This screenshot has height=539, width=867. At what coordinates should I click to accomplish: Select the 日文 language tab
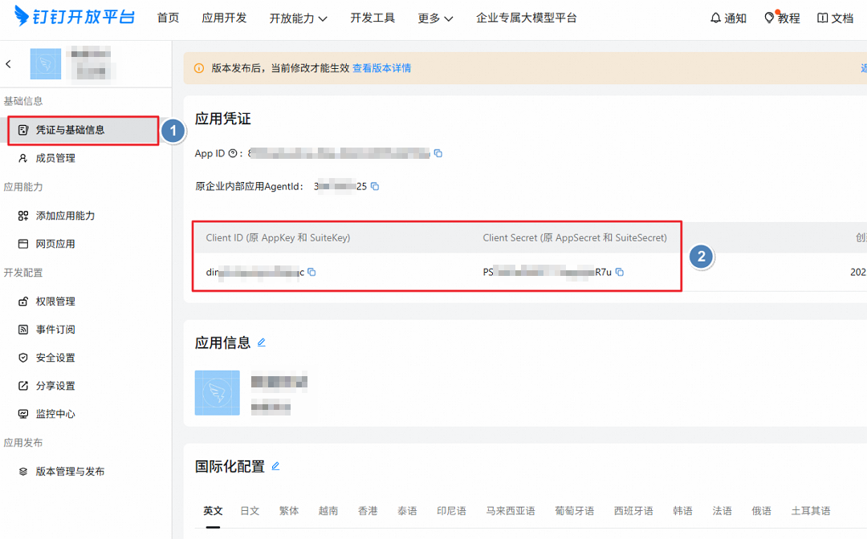[x=250, y=511]
